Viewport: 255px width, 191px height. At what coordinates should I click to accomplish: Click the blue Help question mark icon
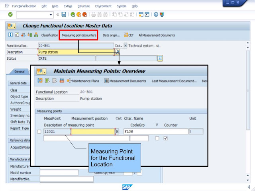tap(156, 15)
